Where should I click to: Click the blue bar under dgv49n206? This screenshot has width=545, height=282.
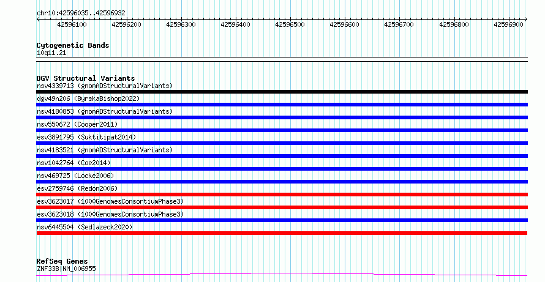pos(282,105)
